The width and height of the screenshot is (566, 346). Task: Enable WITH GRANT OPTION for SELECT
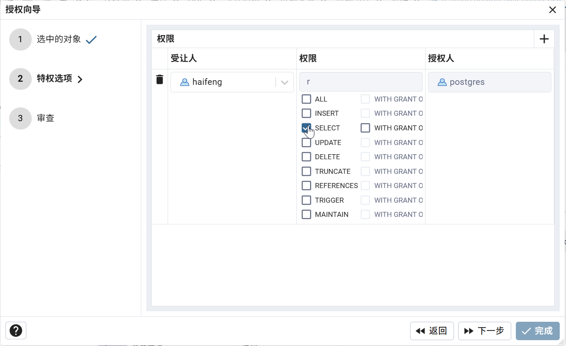coord(365,128)
